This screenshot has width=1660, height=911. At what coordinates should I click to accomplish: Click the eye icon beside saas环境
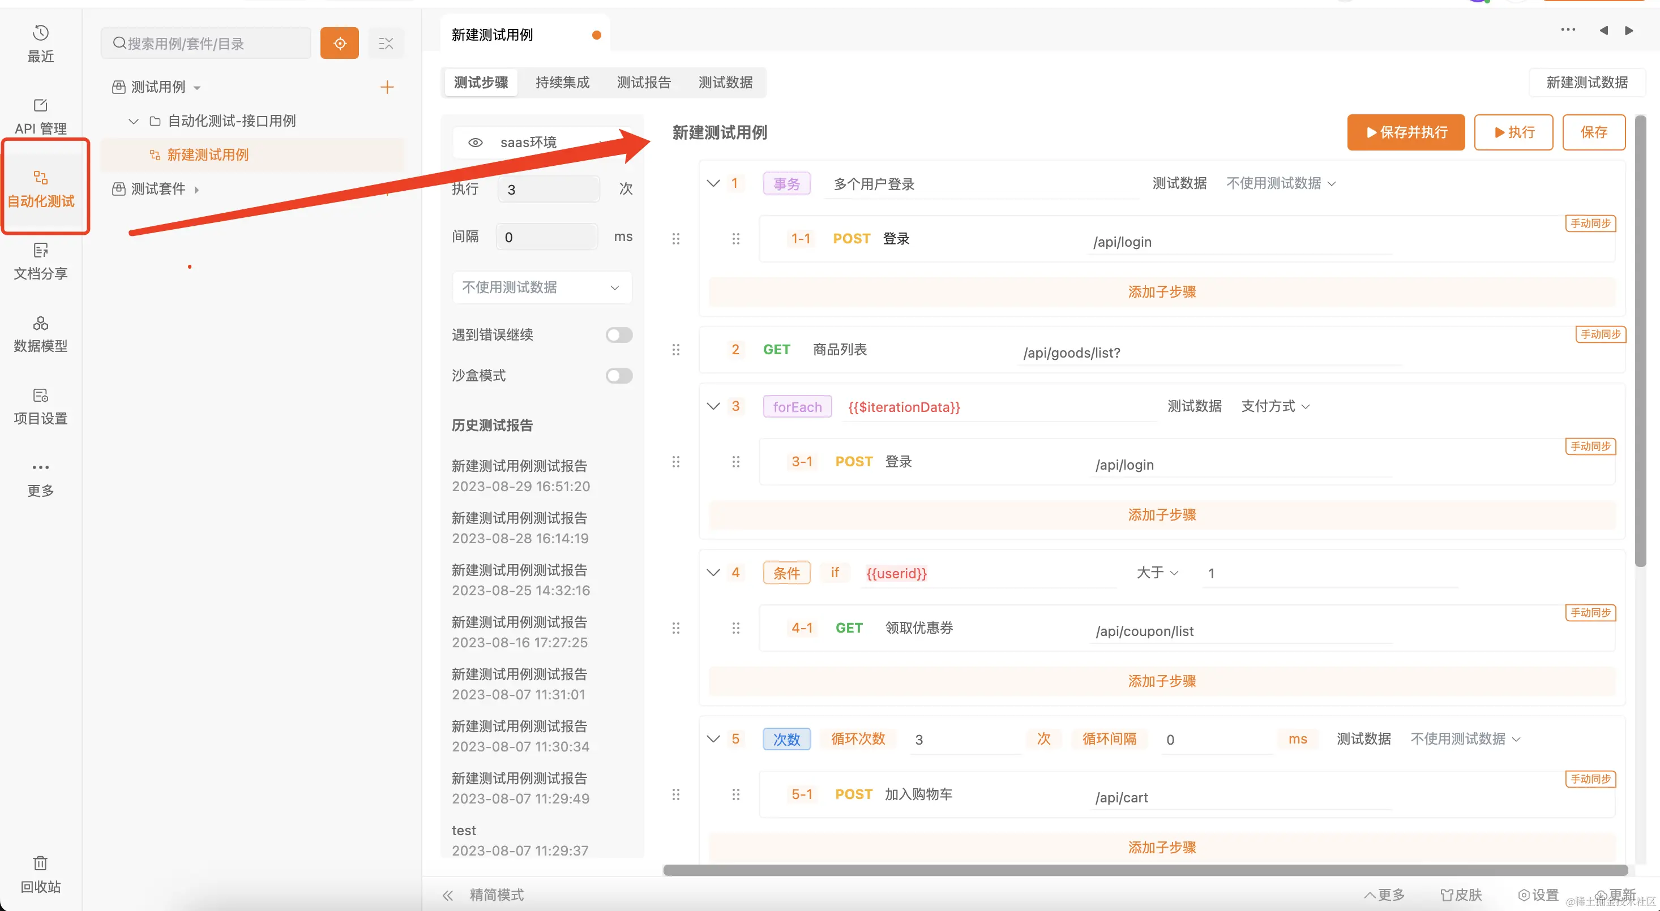click(475, 142)
